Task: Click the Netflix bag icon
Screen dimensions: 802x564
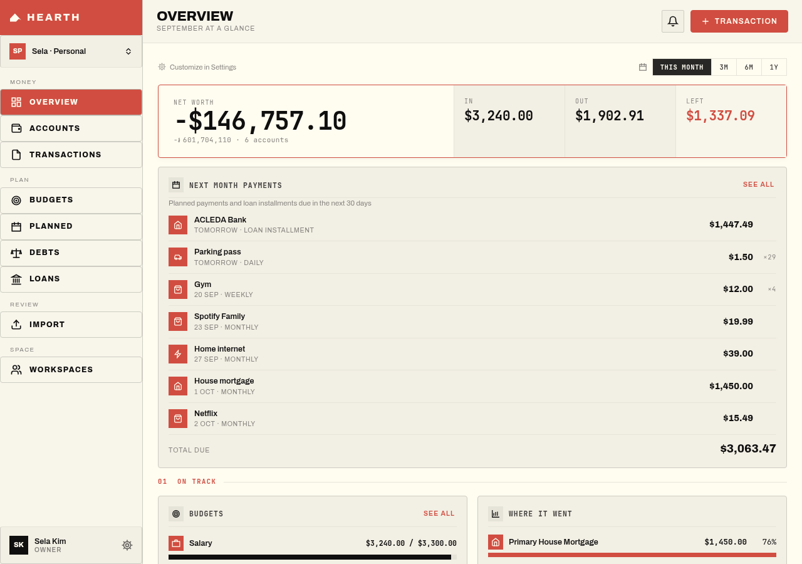Action: [178, 419]
